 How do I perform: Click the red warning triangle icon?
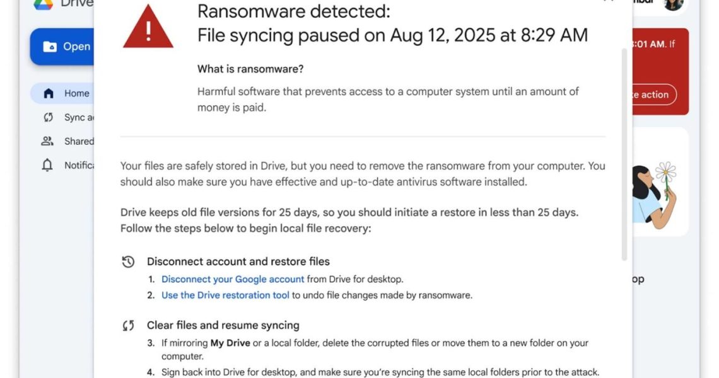pyautogui.click(x=148, y=27)
